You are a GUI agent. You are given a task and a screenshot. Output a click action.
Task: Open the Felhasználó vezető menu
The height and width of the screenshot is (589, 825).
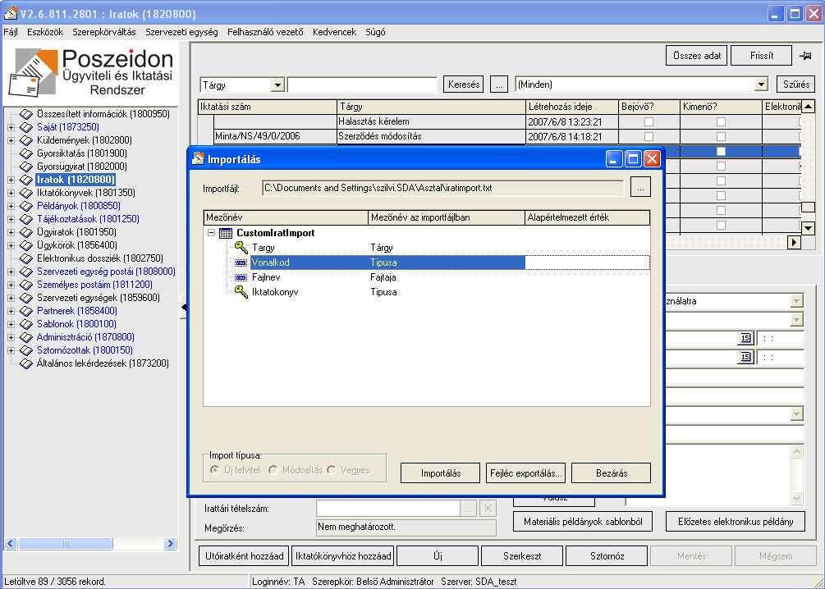(x=265, y=32)
